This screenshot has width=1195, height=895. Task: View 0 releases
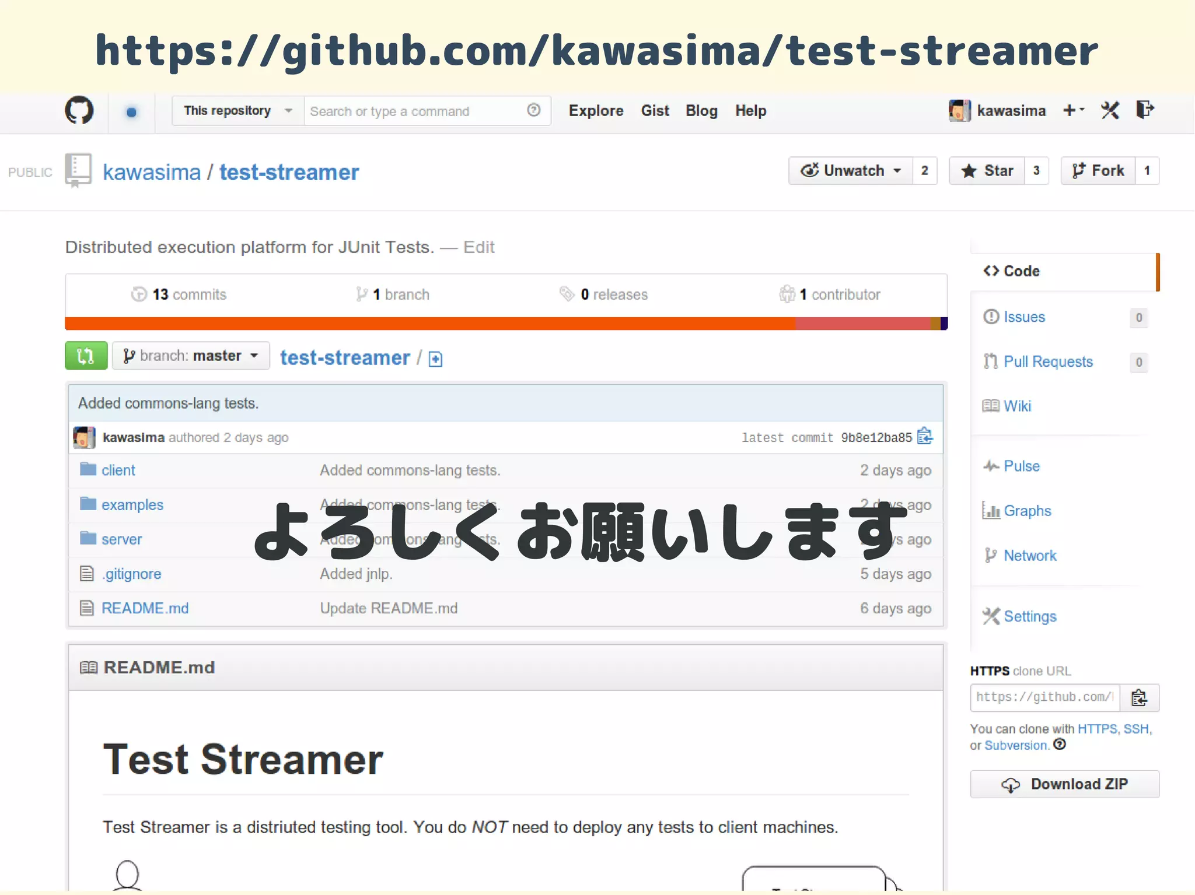click(x=604, y=294)
